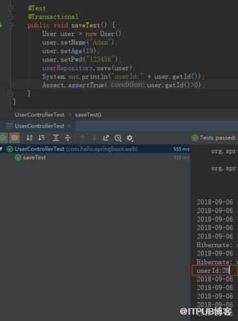Click the tab icon before UserControllerTest run tab
Image resolution: width=238 pixels, height=321 pixels.
(x=10, y=126)
